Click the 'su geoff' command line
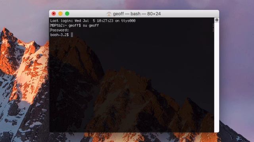 coord(75,25)
